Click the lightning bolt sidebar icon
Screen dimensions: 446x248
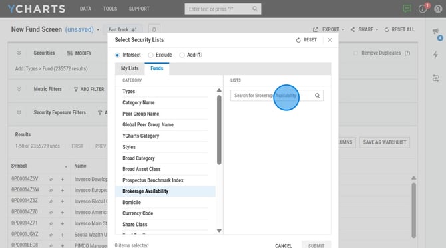click(435, 55)
